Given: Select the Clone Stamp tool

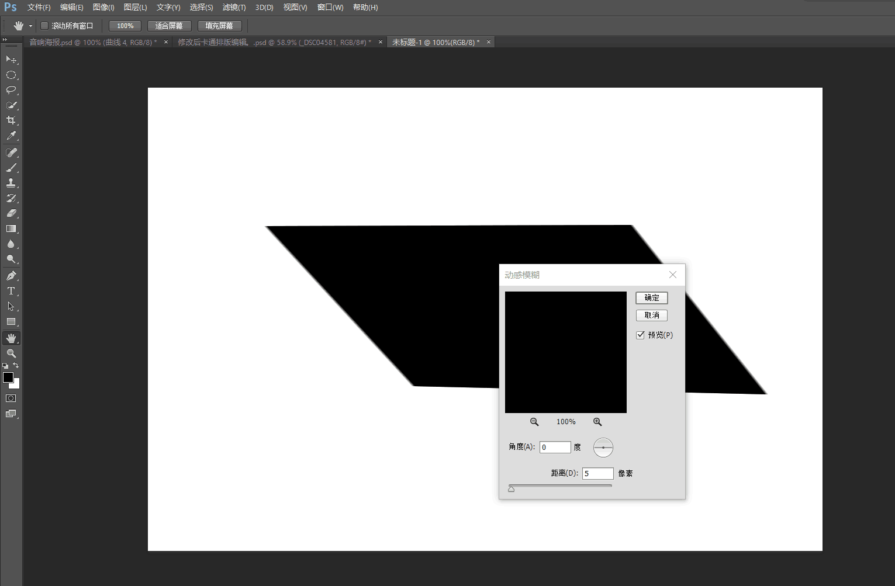Looking at the screenshot, I should tap(11, 183).
